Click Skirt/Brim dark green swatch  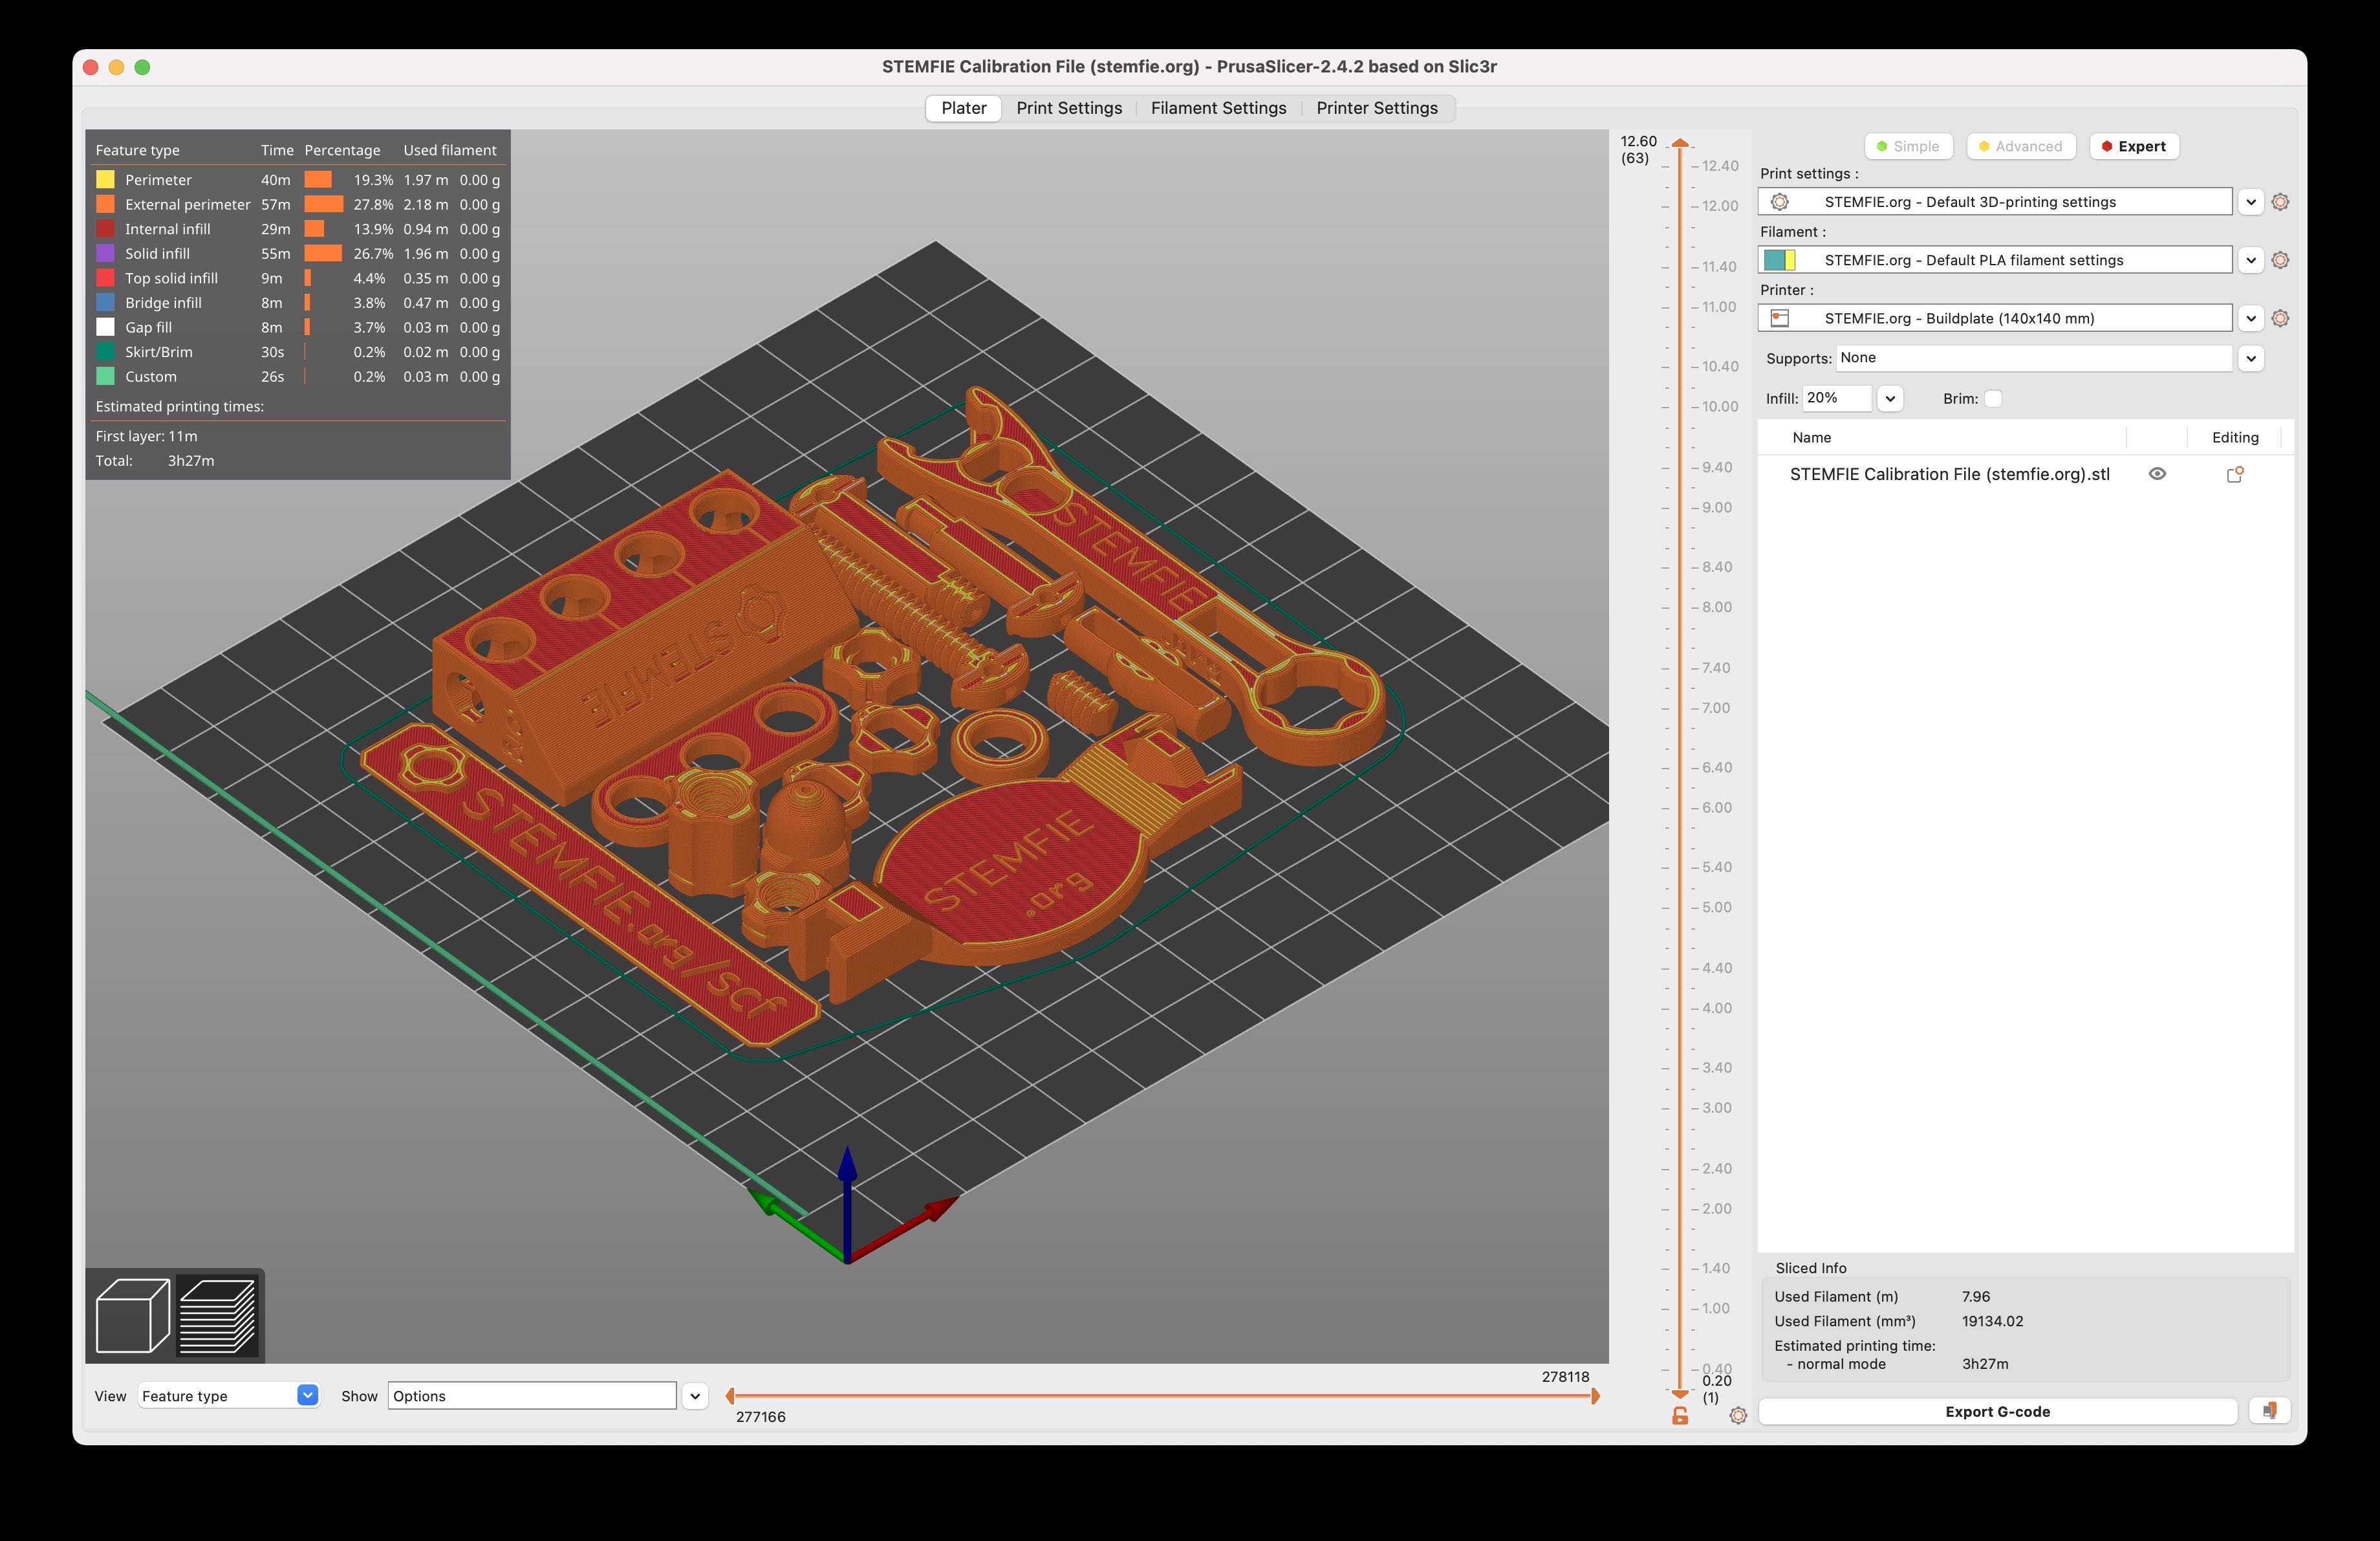pos(105,352)
